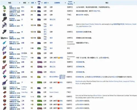This screenshot has height=110, width=137.
Task: Click the Zephyr Fish icon for ID 2420
Action: coord(4,53)
